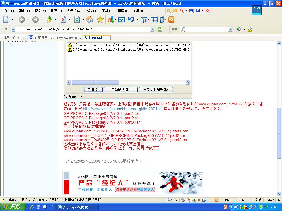Toggle the content filter icon in status bar
The width and height of the screenshot is (282, 211).
pos(194,200)
